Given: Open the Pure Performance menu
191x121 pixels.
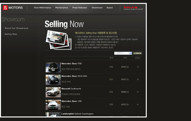Looking at the screenshot, I should 43,8.
